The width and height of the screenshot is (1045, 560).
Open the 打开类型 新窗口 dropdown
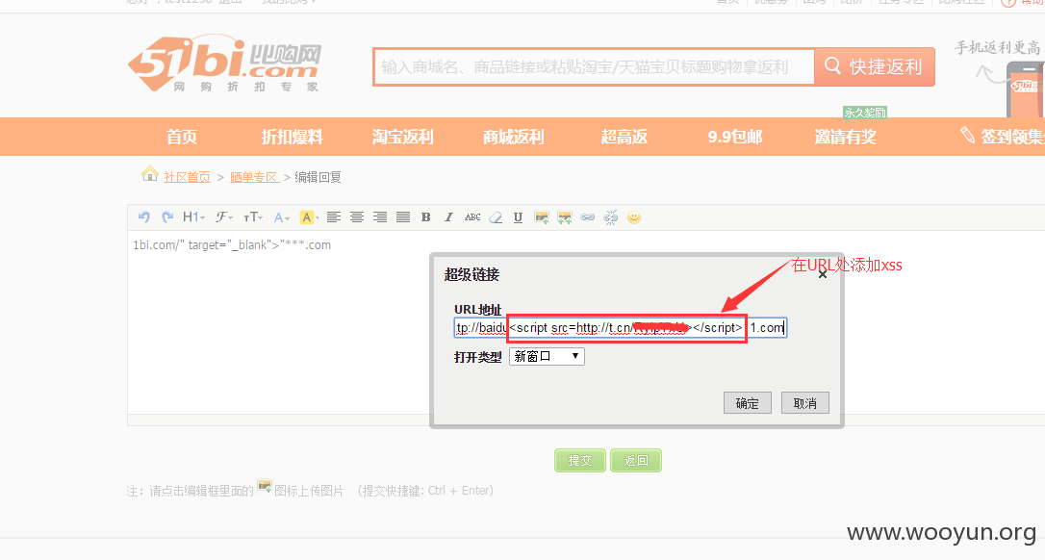[547, 356]
